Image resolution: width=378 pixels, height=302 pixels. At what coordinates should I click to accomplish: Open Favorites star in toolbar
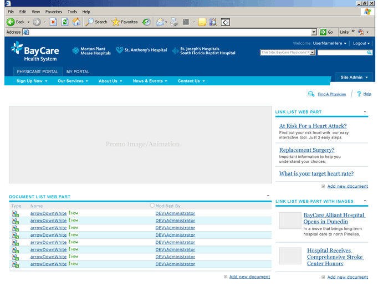click(115, 22)
